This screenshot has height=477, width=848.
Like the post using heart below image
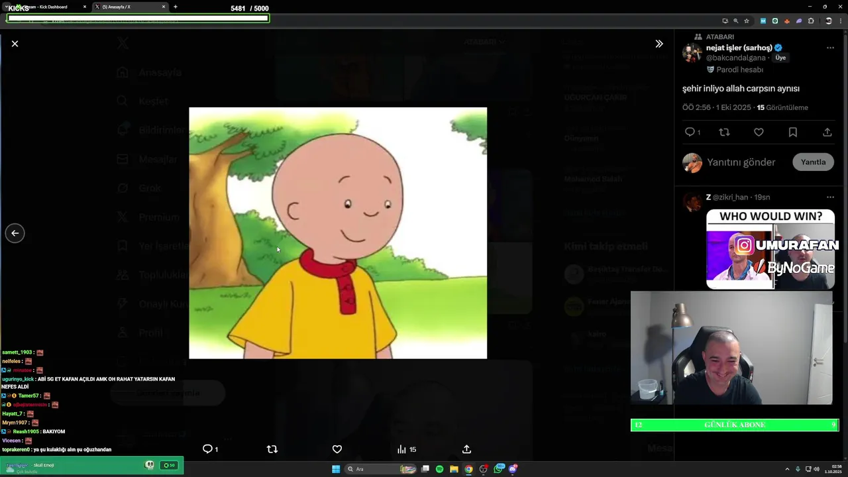337,449
